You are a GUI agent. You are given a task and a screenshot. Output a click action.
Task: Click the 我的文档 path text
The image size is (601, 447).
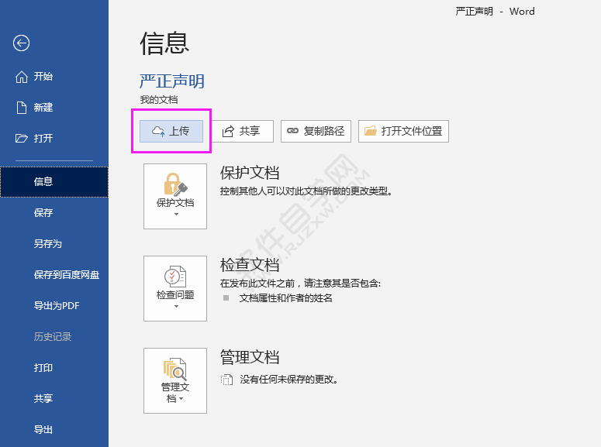(x=159, y=100)
